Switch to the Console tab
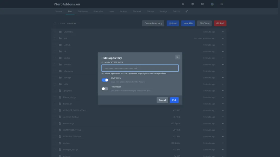Screen dimensions: 280x157 58,11
